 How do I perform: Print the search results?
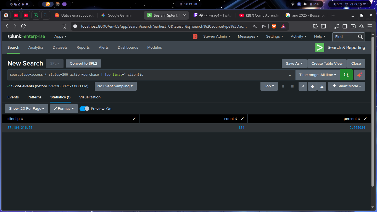312,86
